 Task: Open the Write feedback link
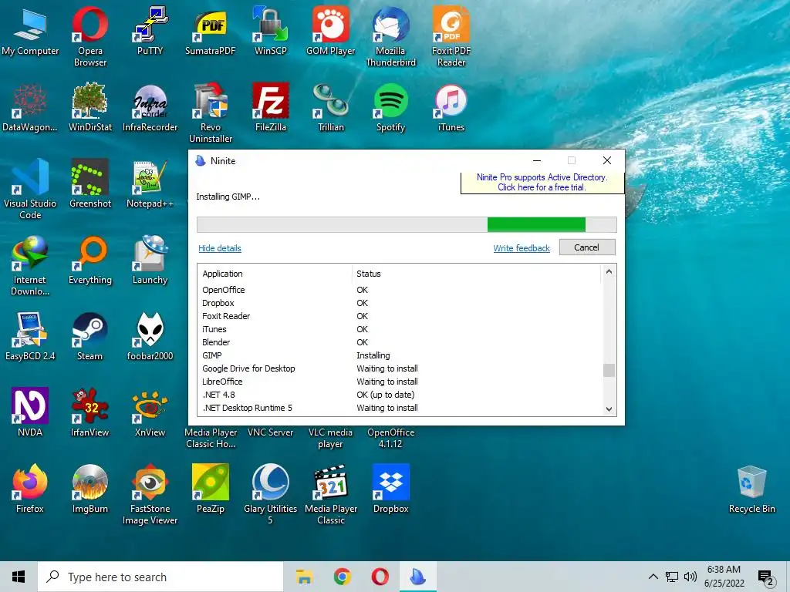tap(522, 248)
